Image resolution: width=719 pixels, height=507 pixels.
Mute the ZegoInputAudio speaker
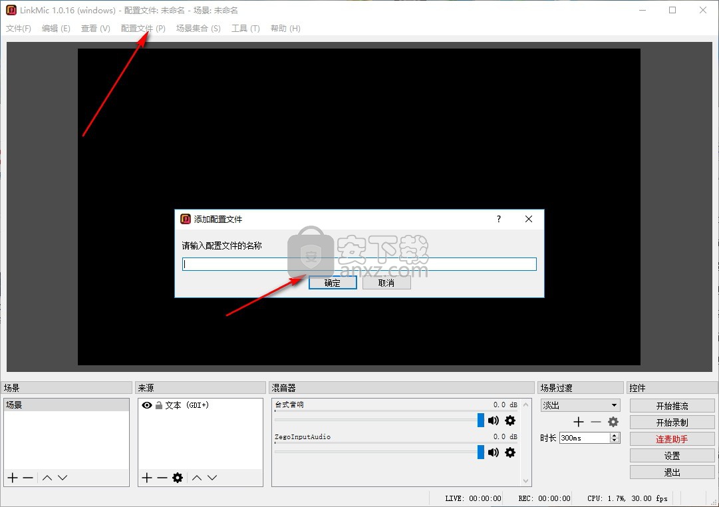(x=494, y=452)
